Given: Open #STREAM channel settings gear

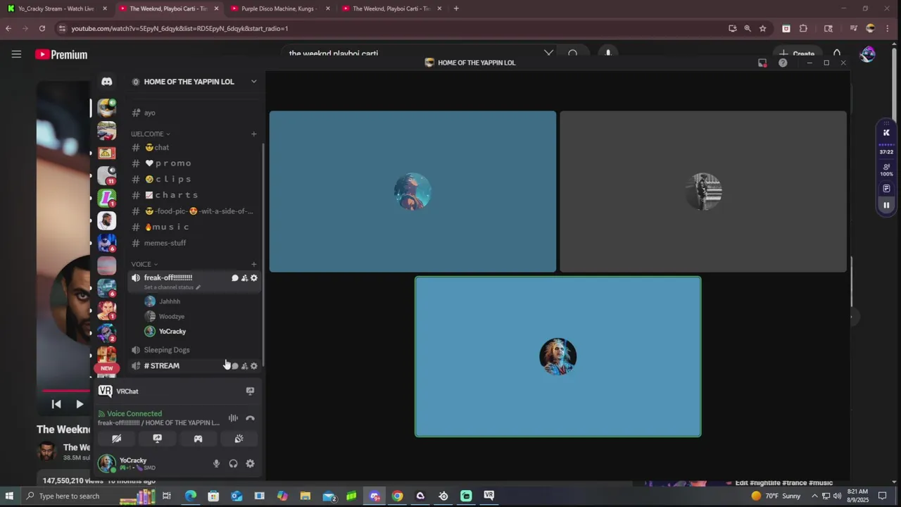Looking at the screenshot, I should click(254, 366).
